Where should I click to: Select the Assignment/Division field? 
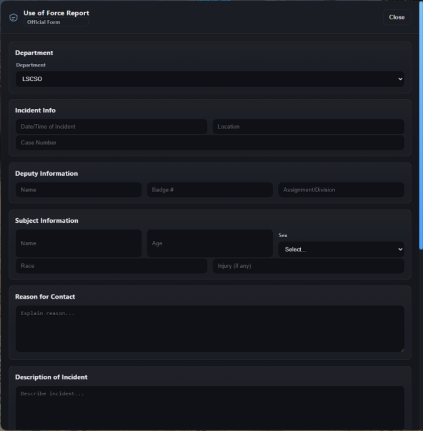tap(341, 190)
